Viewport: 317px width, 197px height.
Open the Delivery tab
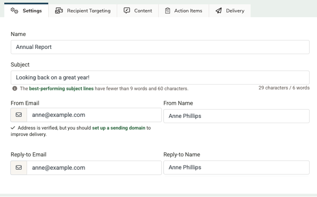pos(235,11)
